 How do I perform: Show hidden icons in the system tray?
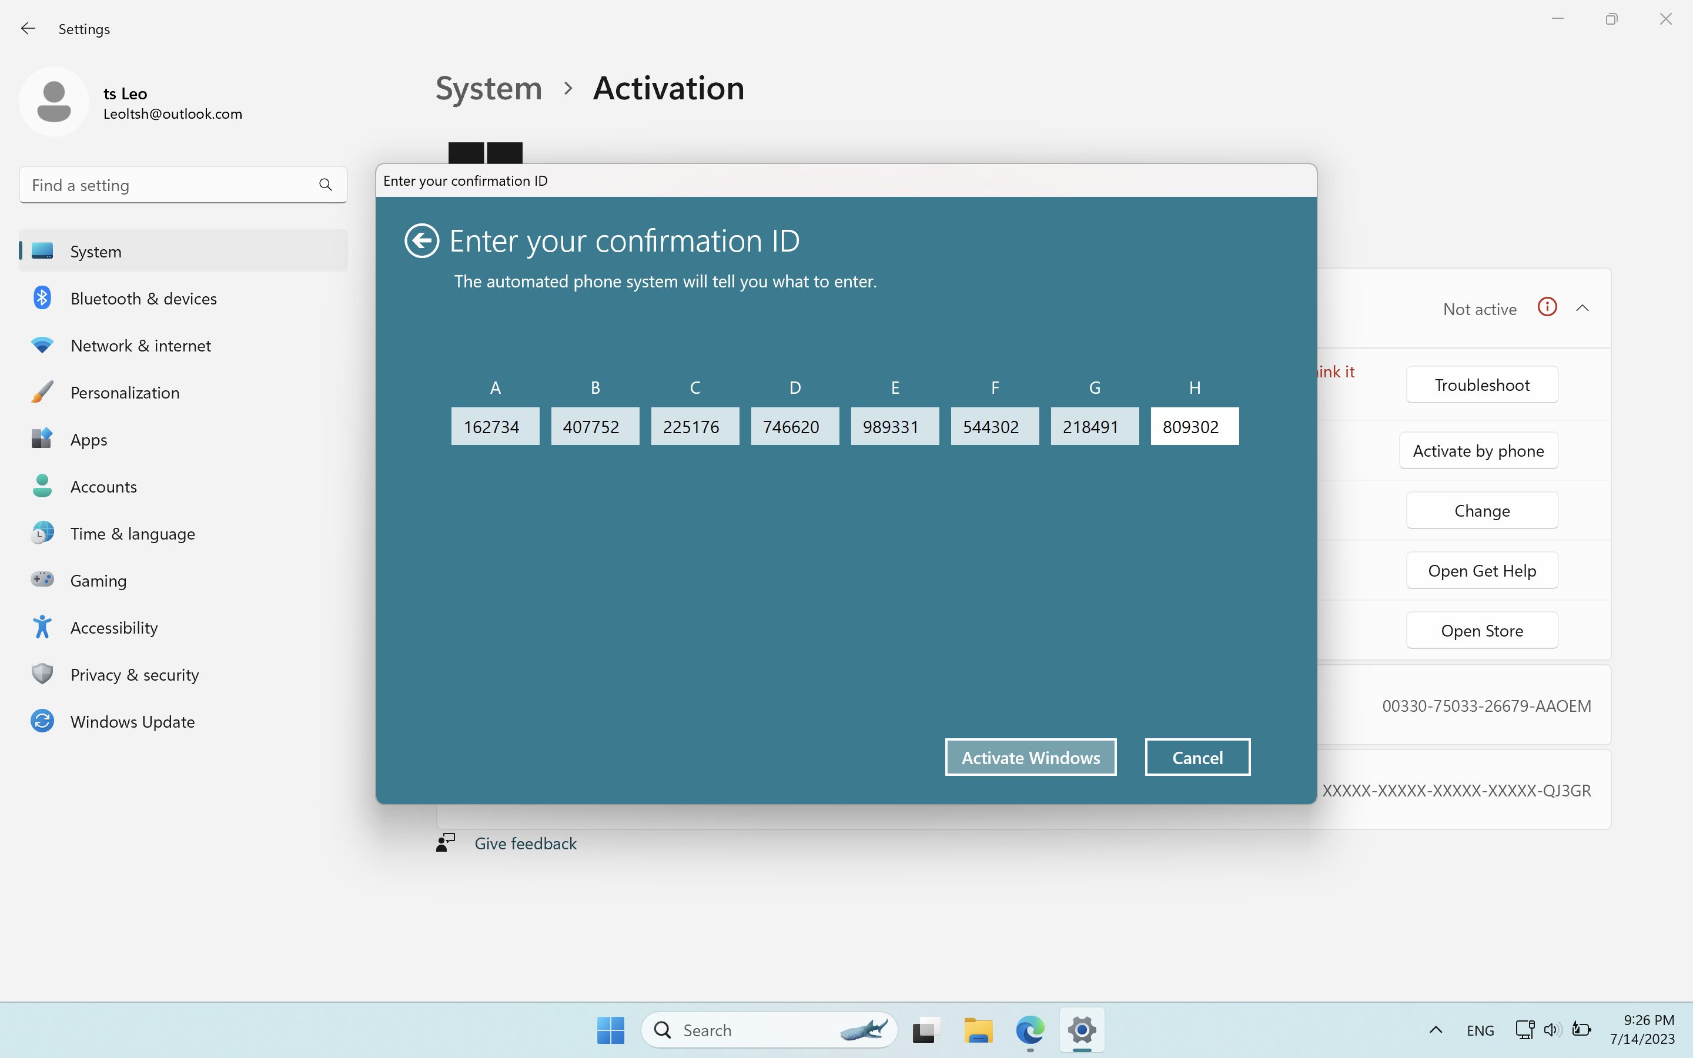point(1436,1030)
